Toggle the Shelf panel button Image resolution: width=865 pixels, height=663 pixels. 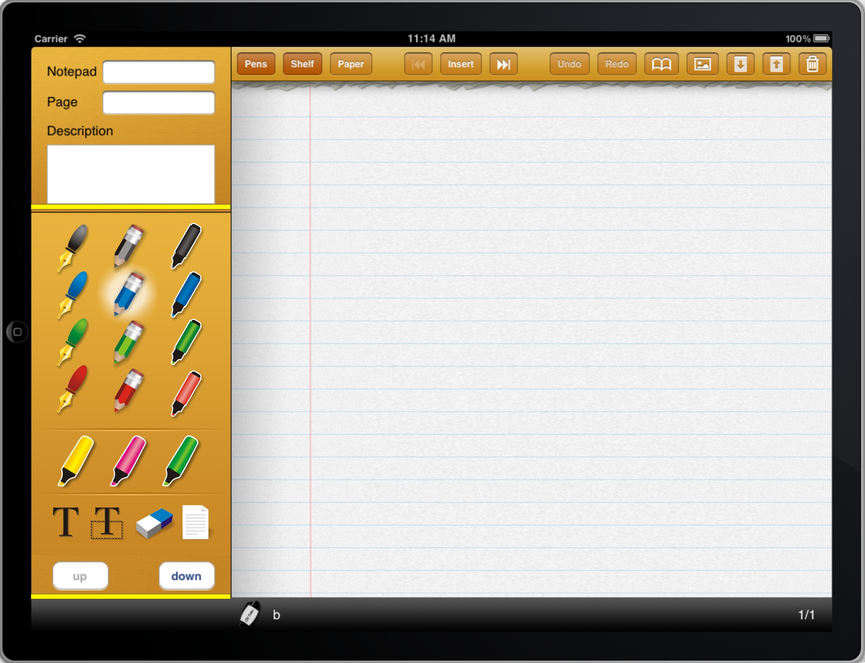click(x=302, y=64)
